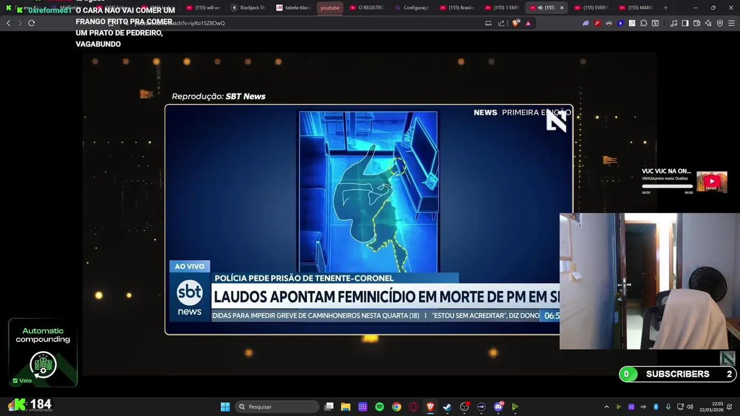Show hidden system tray icons chevron
The image size is (740, 416).
tap(606, 407)
